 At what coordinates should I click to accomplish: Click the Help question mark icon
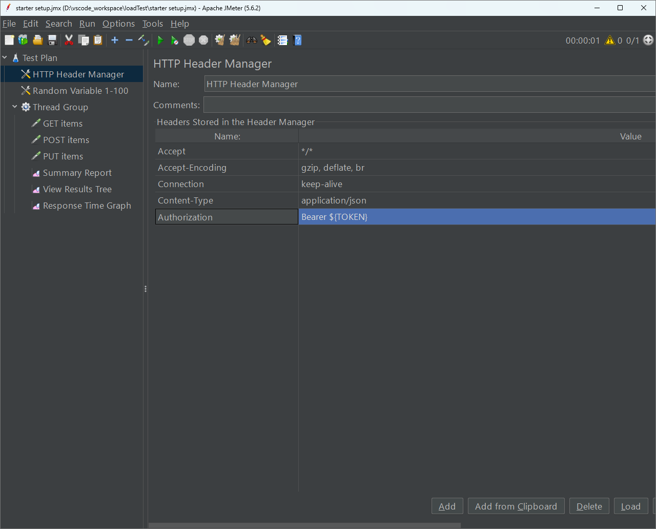click(297, 40)
